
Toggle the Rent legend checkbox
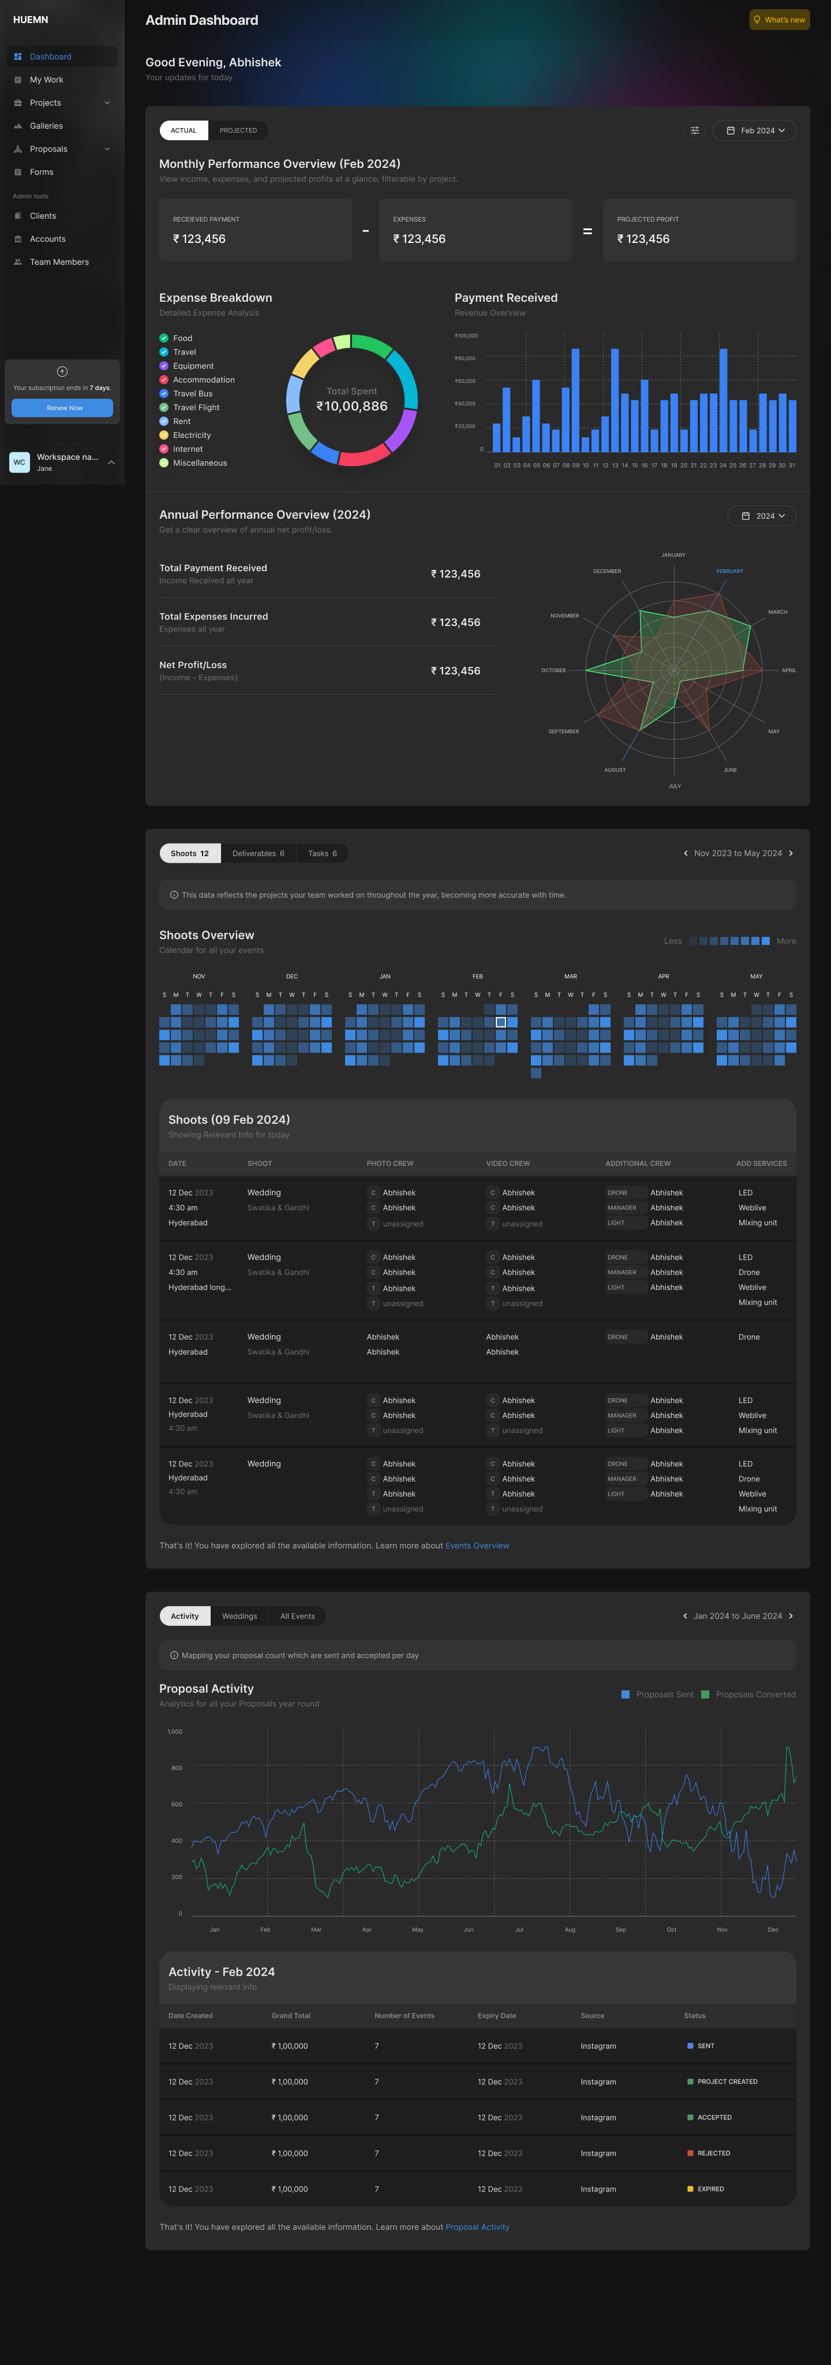click(164, 421)
